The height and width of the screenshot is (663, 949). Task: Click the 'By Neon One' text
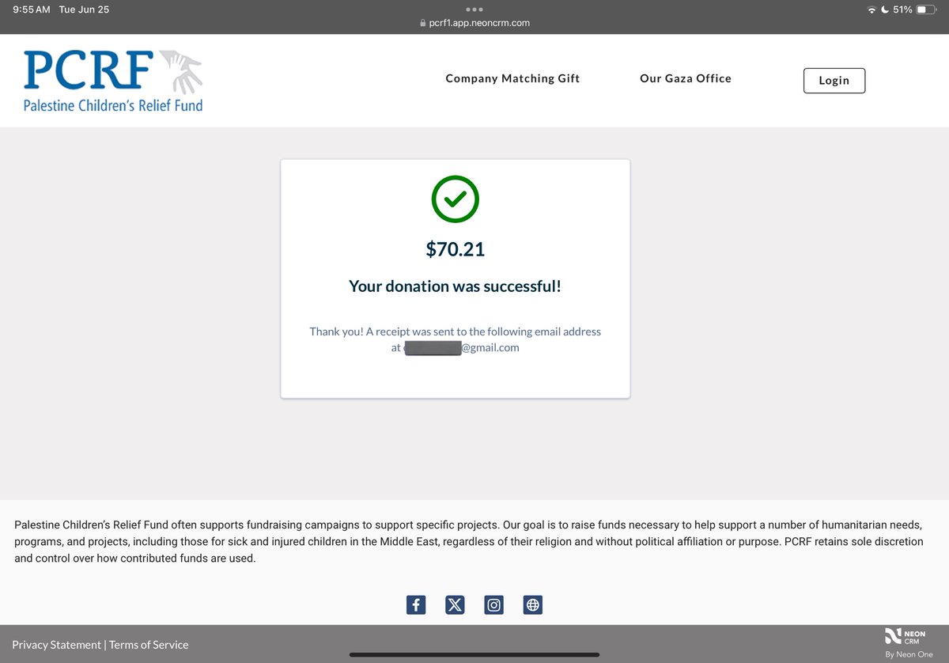tap(909, 654)
